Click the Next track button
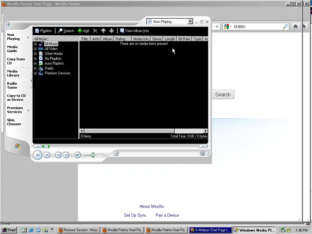The height and width of the screenshot is (234, 312). point(66,155)
